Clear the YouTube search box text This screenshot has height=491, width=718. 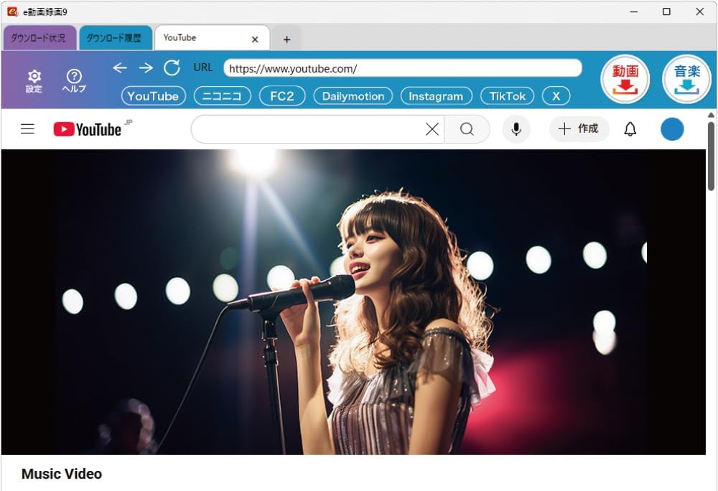[x=432, y=129]
